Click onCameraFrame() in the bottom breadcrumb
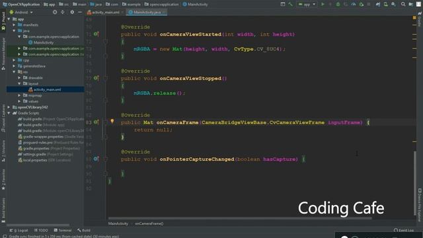Image resolution: width=423 pixels, height=238 pixels. (149, 223)
